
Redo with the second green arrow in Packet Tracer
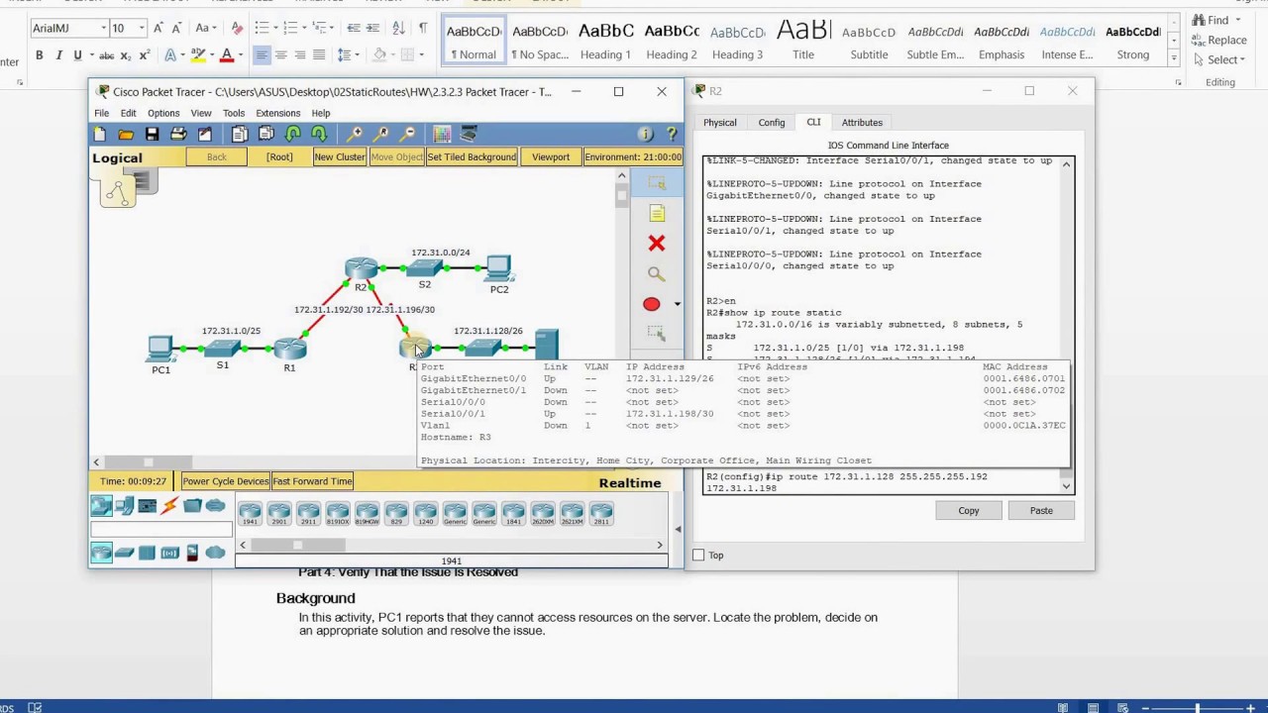pos(319,135)
